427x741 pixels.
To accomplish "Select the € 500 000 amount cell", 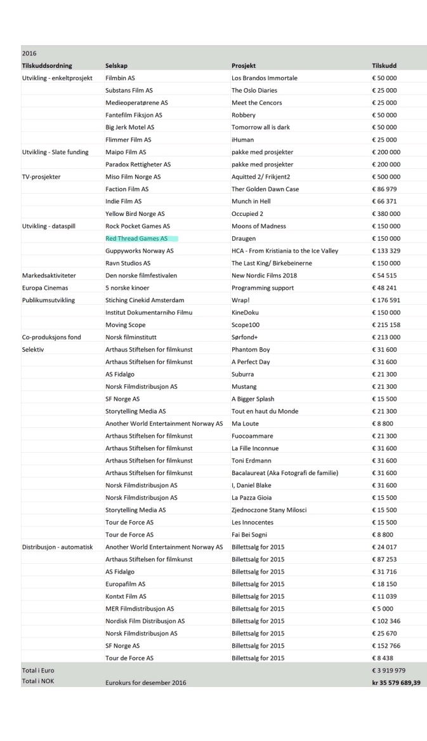I will [x=386, y=177].
